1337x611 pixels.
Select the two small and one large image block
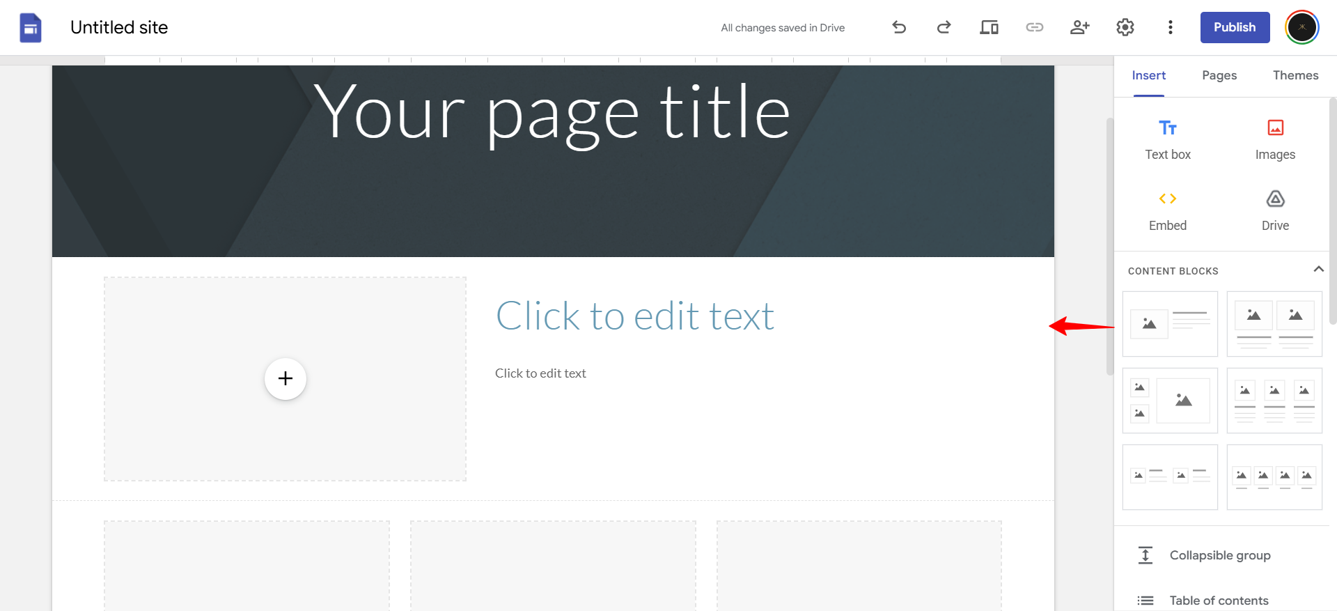(x=1170, y=401)
